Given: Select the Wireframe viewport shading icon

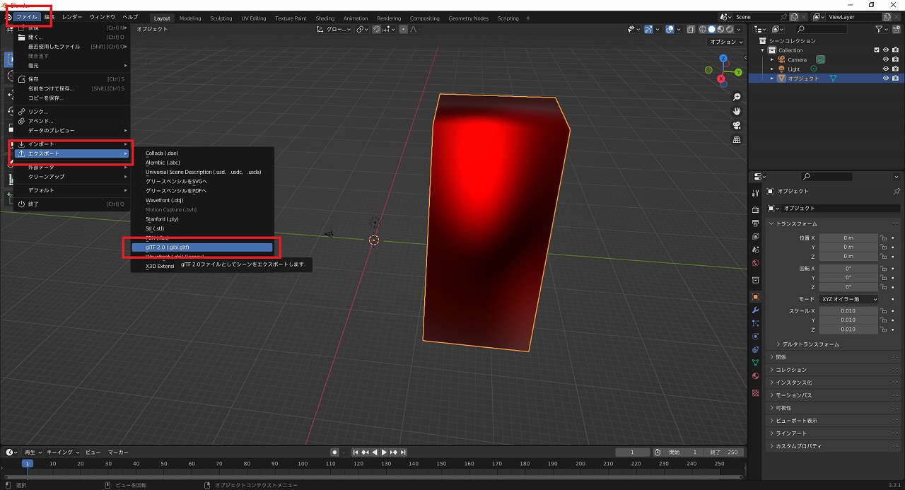Looking at the screenshot, I should (x=703, y=29).
